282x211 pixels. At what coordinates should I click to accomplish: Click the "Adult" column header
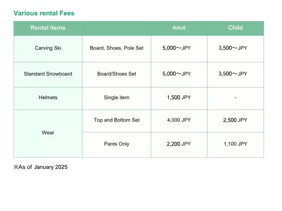[179, 28]
